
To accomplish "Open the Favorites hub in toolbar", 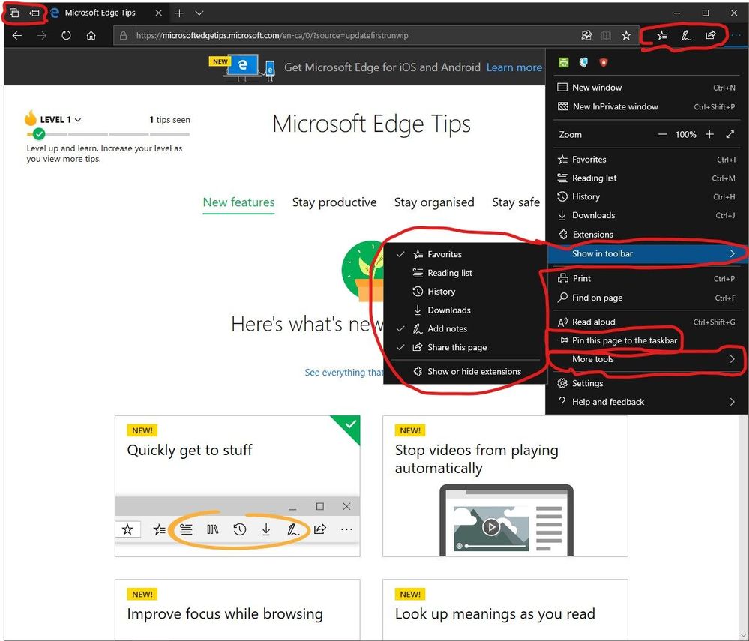I will pos(661,35).
